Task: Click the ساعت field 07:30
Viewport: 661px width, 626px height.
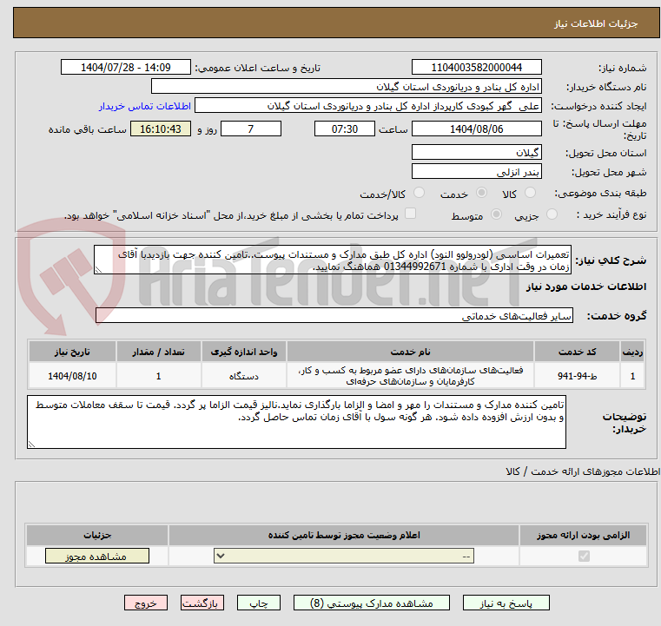Action: 345,128
